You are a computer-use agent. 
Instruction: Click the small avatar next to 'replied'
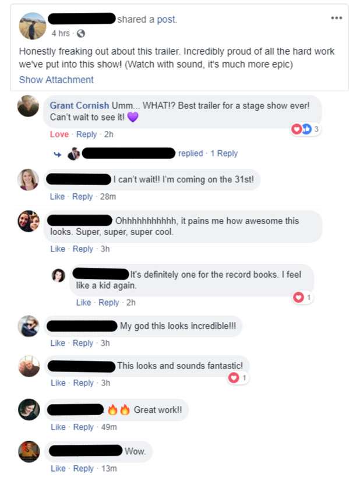pyautogui.click(x=73, y=153)
